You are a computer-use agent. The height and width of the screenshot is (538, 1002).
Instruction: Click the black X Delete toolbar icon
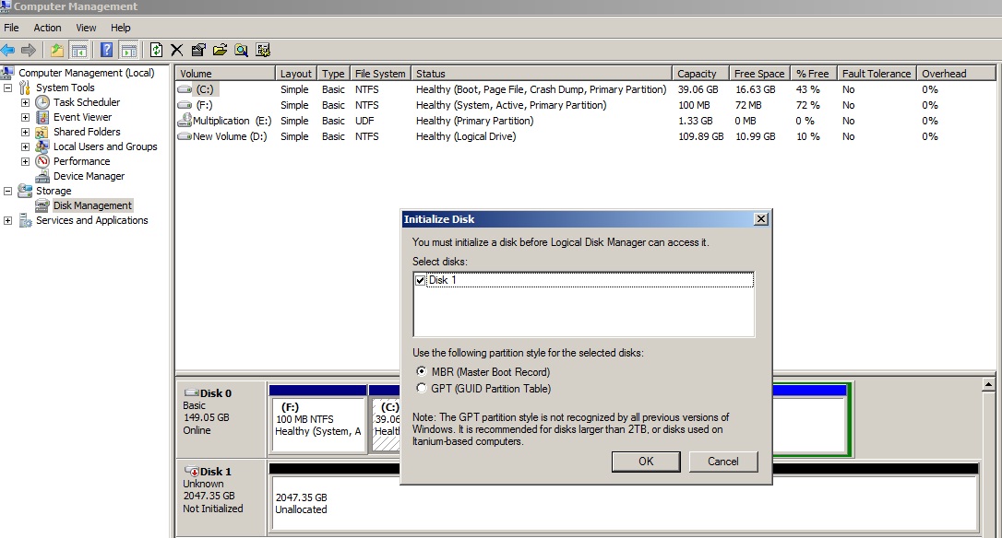point(177,50)
